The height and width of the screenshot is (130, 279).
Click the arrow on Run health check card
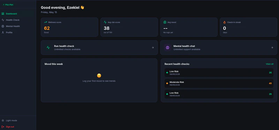pyautogui.click(x=153, y=47)
